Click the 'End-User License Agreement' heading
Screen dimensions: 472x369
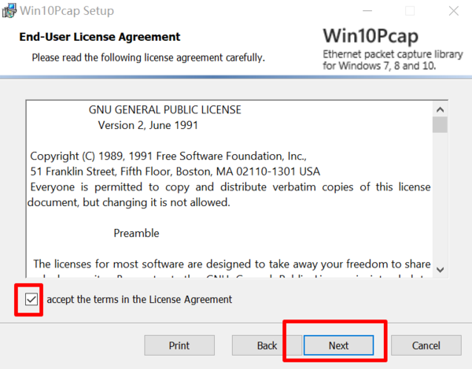point(100,37)
